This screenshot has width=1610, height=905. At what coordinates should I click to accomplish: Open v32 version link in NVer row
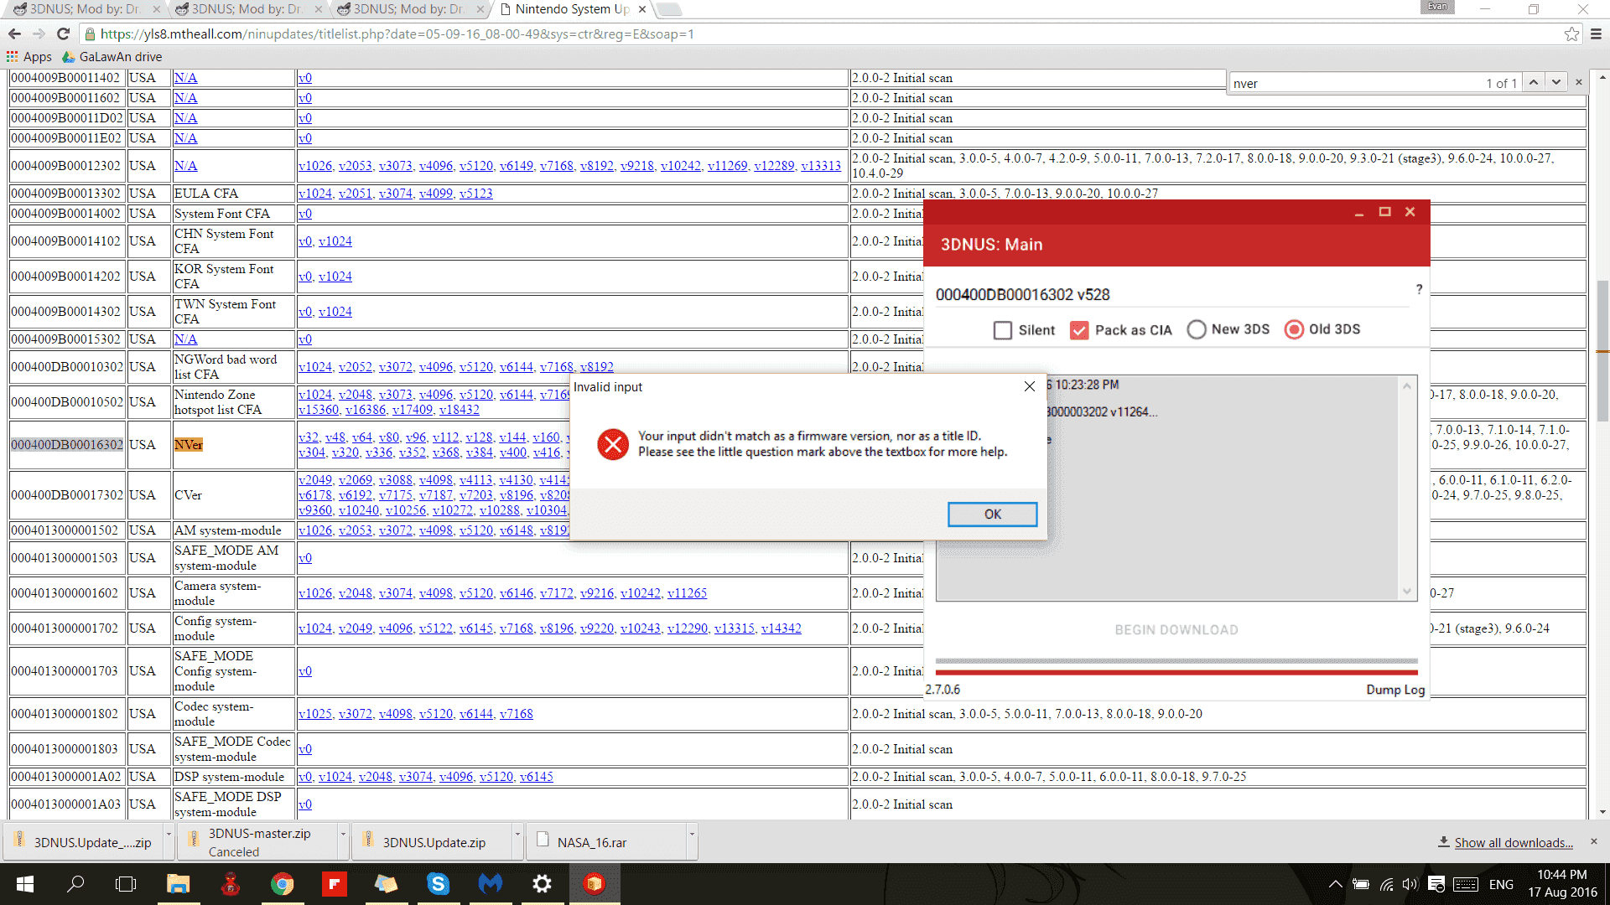tap(308, 437)
